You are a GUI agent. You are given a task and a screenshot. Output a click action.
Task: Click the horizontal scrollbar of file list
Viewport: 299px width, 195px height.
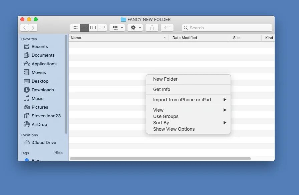point(160,159)
